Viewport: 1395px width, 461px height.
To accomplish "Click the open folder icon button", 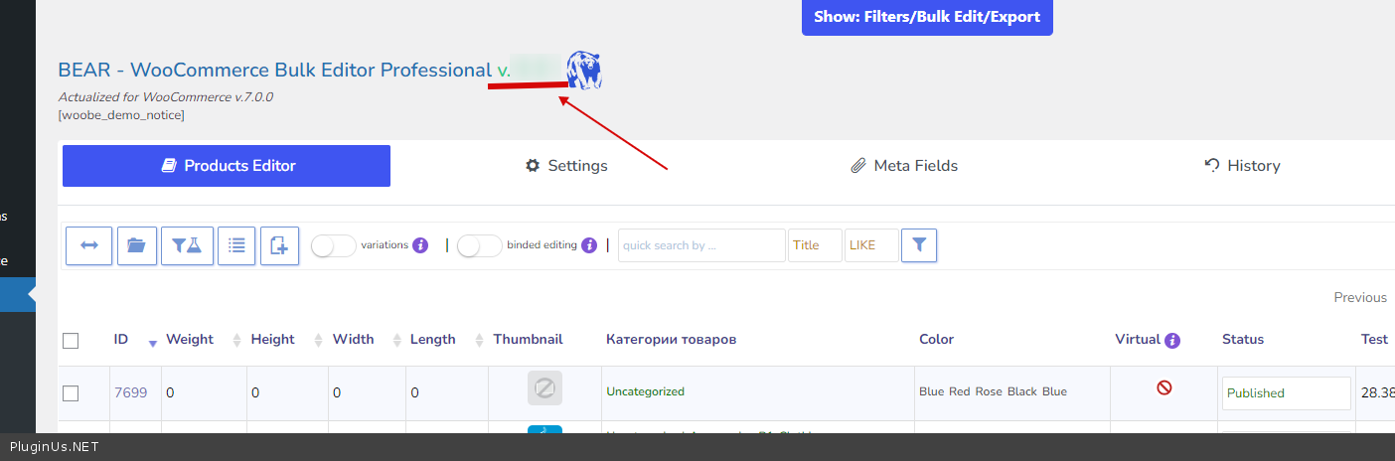I will click(x=137, y=245).
